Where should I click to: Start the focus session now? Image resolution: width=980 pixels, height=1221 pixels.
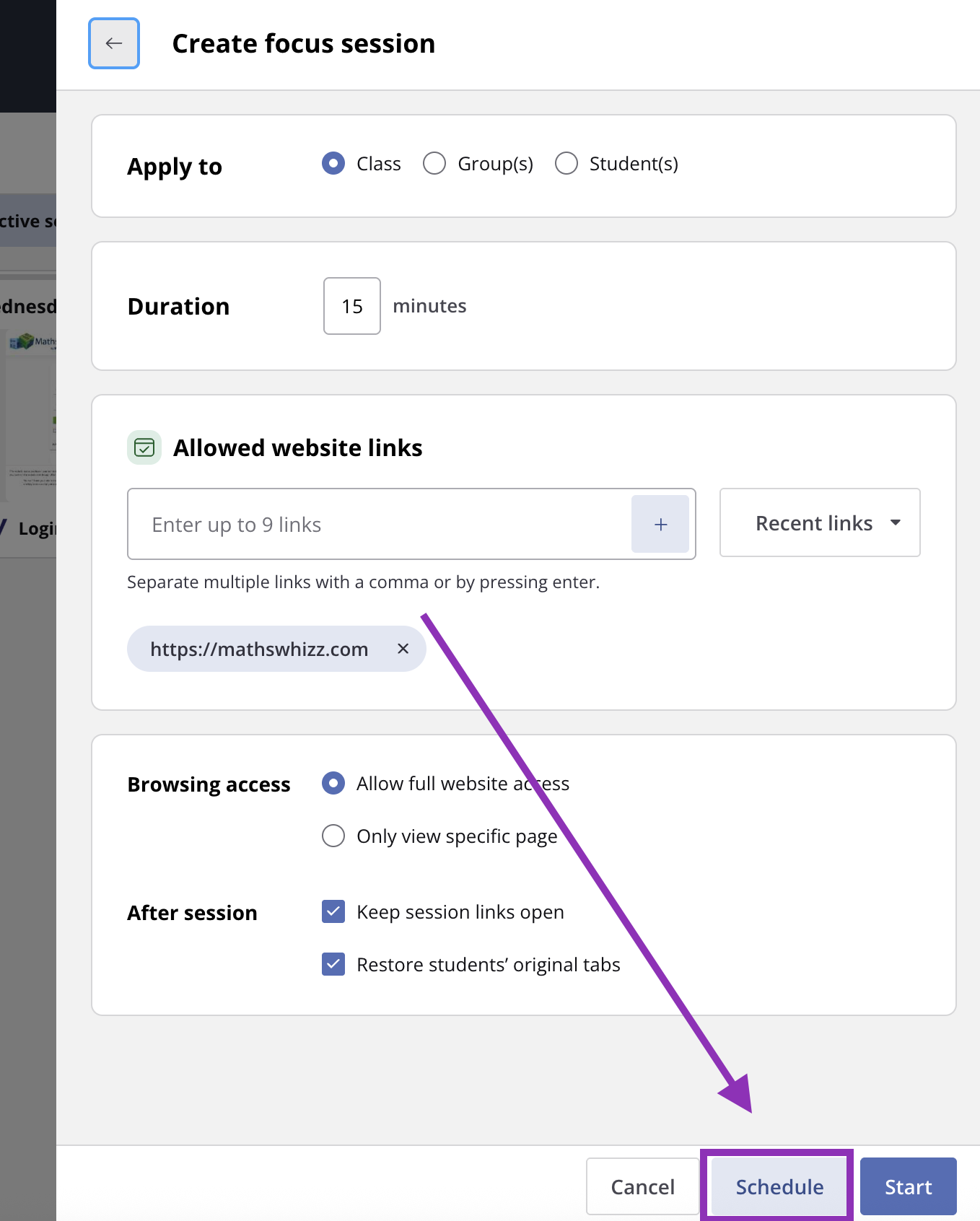(908, 1186)
